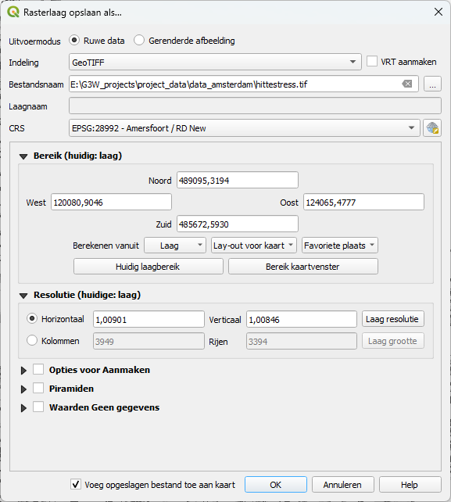Select the Kolommen radio button

click(32, 340)
